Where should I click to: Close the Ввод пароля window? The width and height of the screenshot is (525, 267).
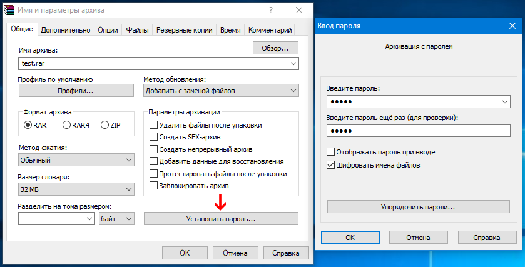click(x=512, y=26)
